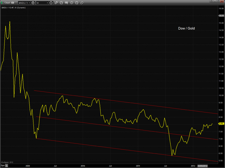Select the pencil drawing tool
The height and width of the screenshot is (168, 225).
coord(56,3)
